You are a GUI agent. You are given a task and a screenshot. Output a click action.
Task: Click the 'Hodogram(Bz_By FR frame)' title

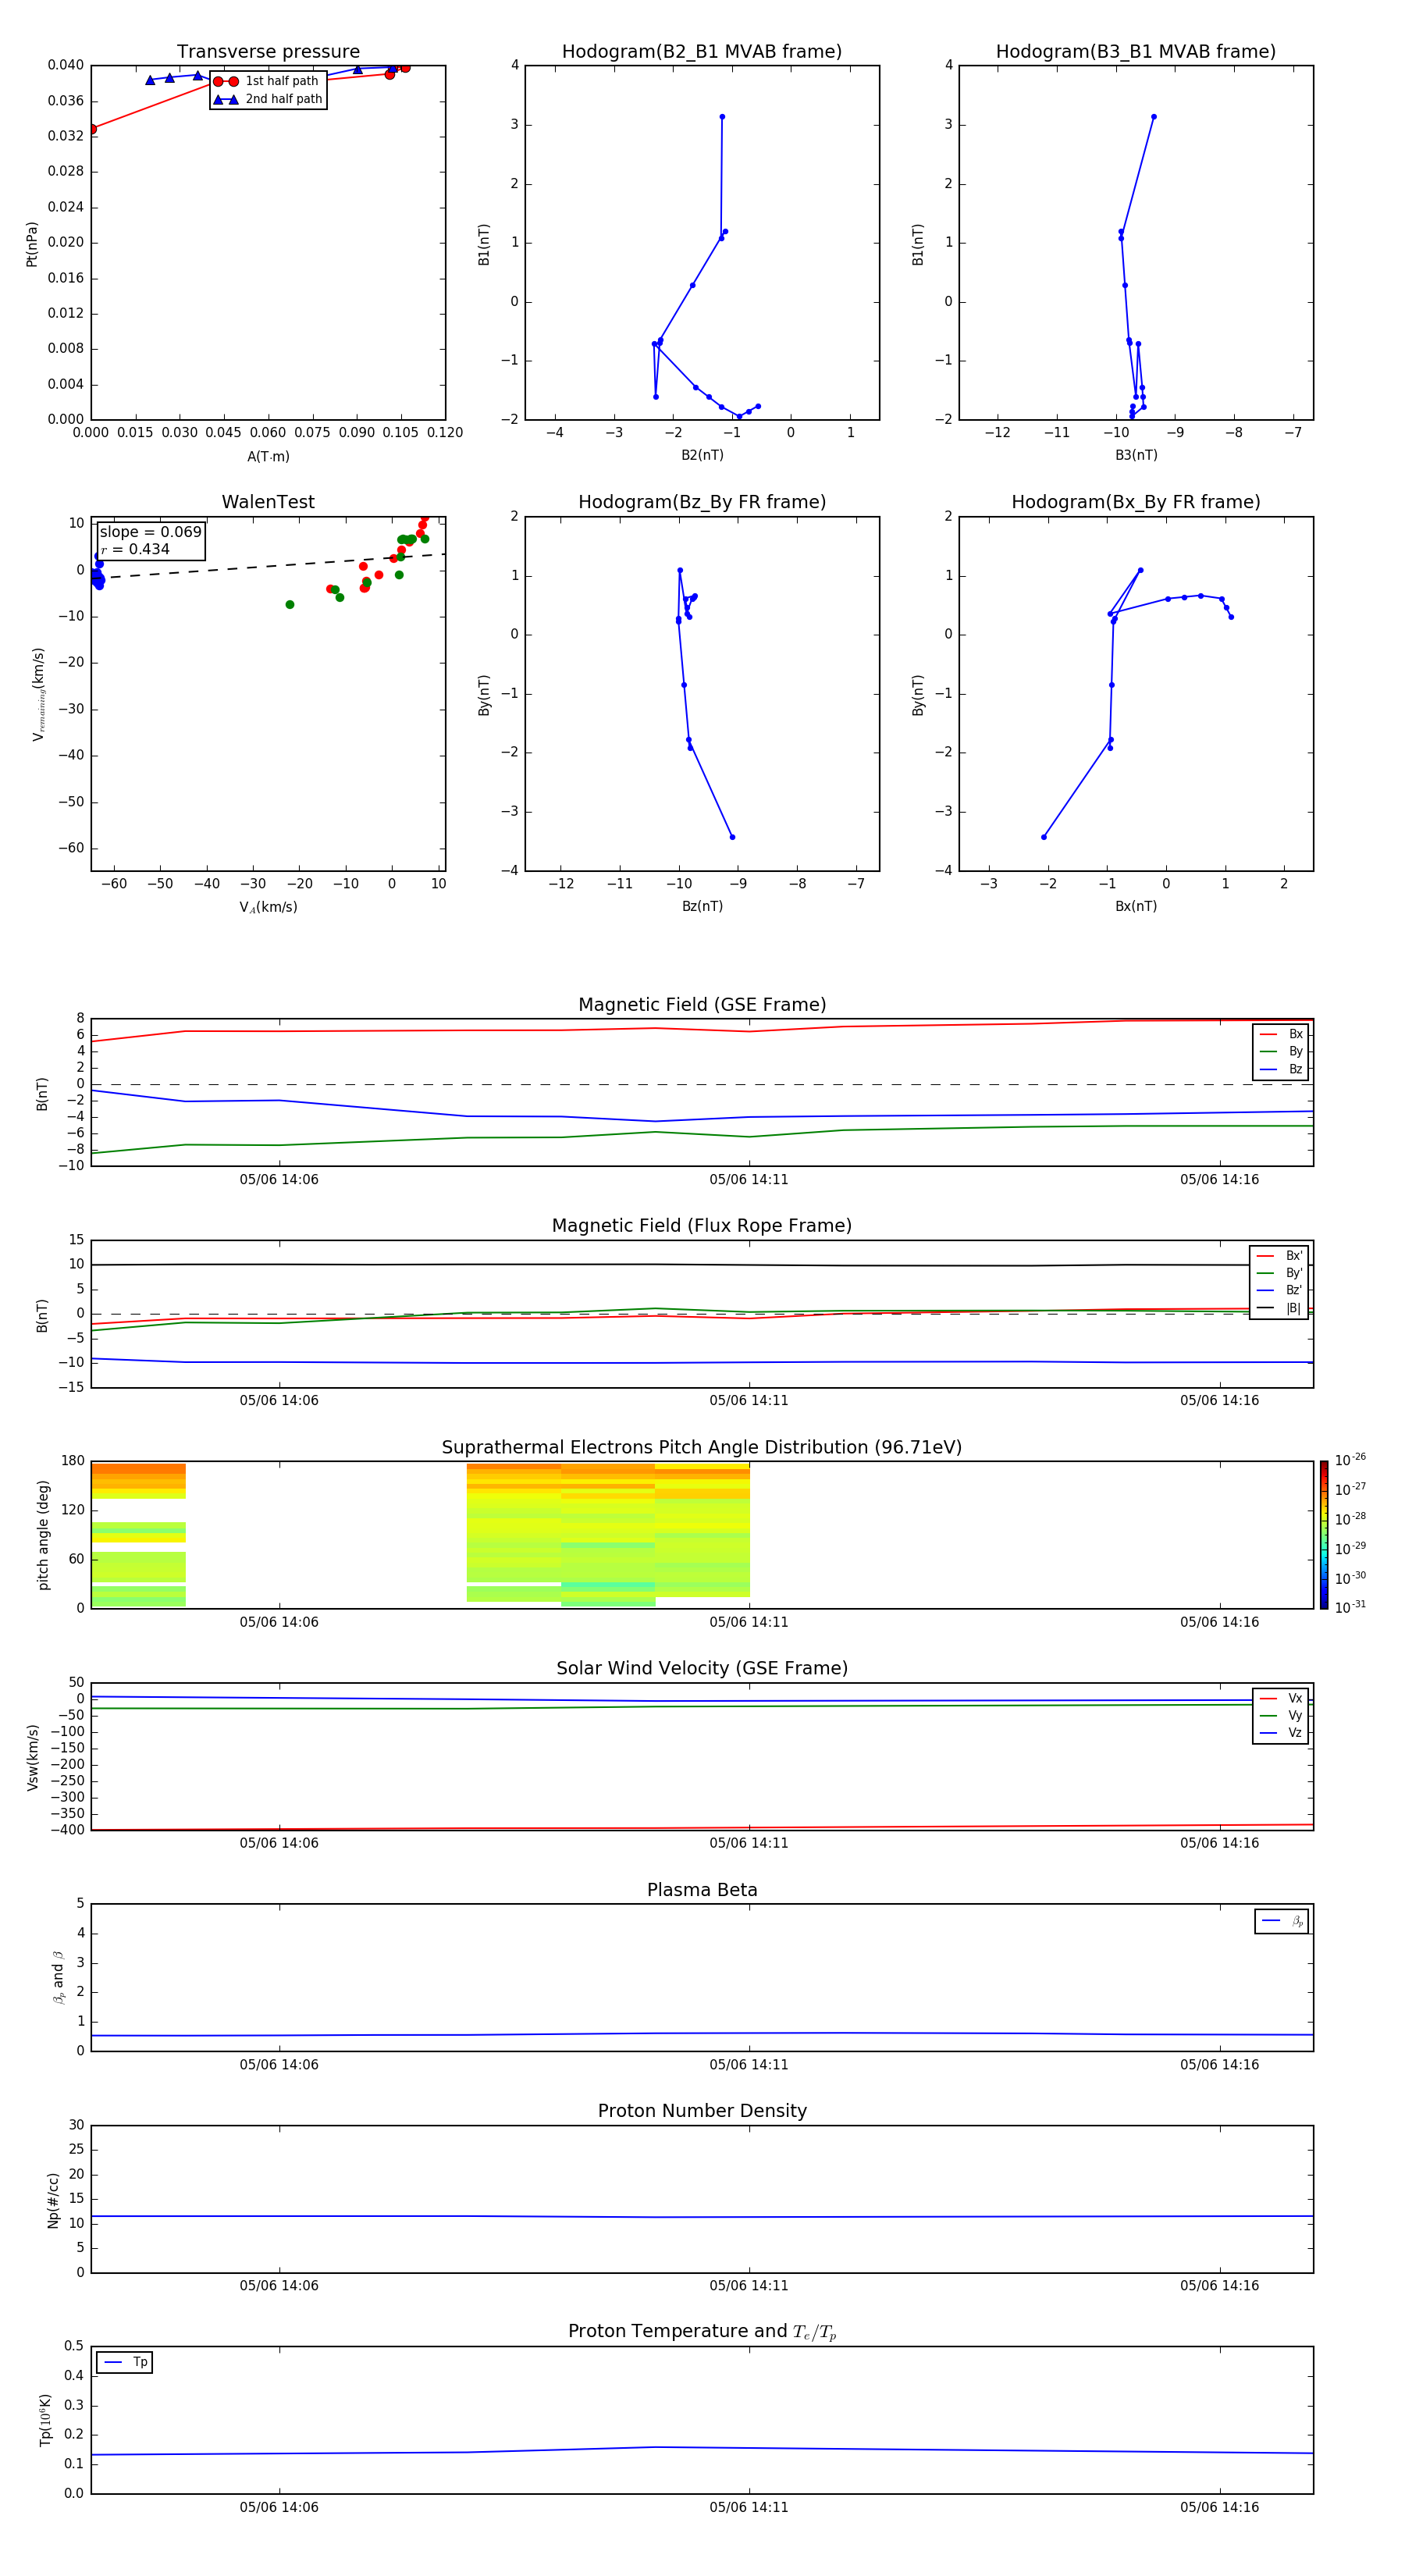pyautogui.click(x=702, y=502)
